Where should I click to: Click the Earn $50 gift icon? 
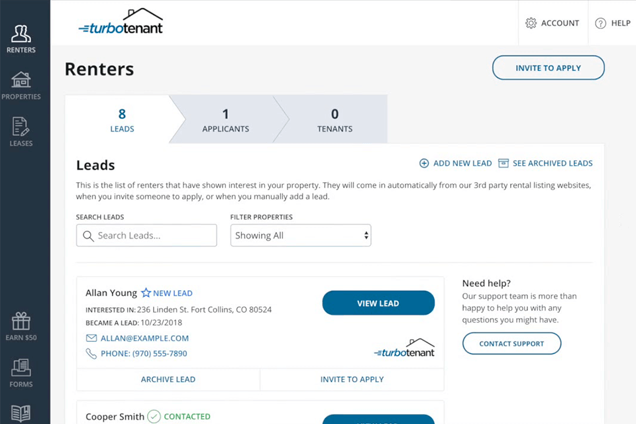21,322
